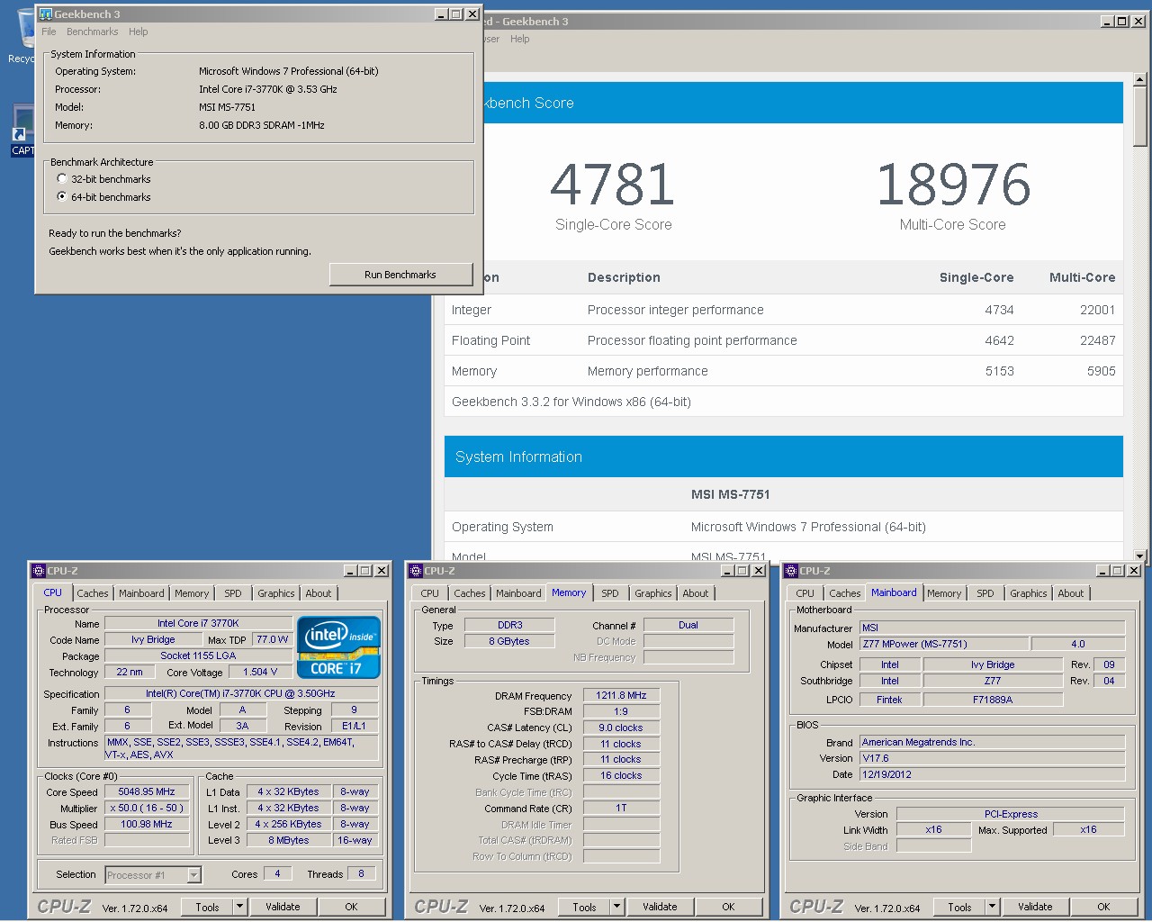Click the Bus Speed 100.98 MHz value
This screenshot has width=1152, height=922.
(147, 824)
